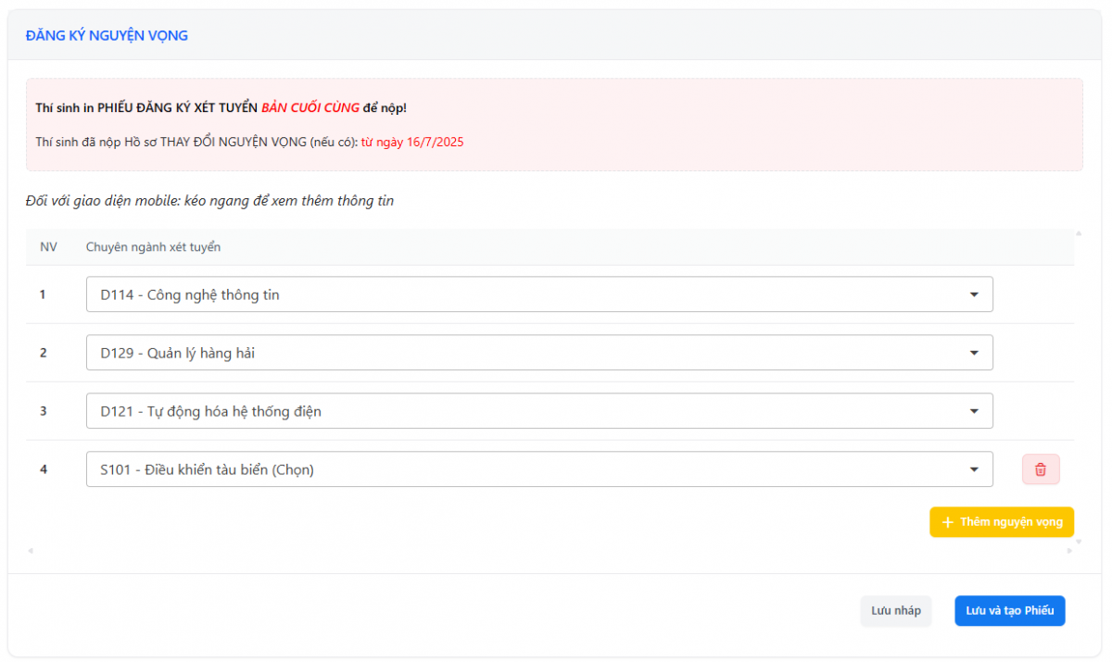Click the scroll-left arrow below the table
Image resolution: width=1112 pixels, height=662 pixels.
[x=31, y=551]
